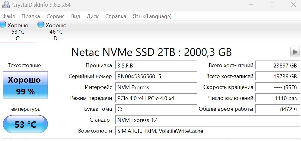The width and height of the screenshot is (301, 141).
Task: Click the Прошивка label
Action: [x=99, y=65]
